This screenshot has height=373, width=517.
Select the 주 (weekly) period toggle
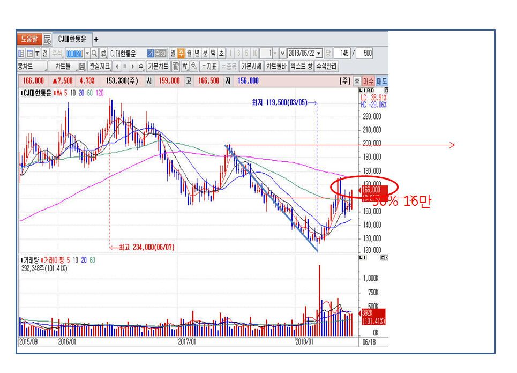pos(181,54)
